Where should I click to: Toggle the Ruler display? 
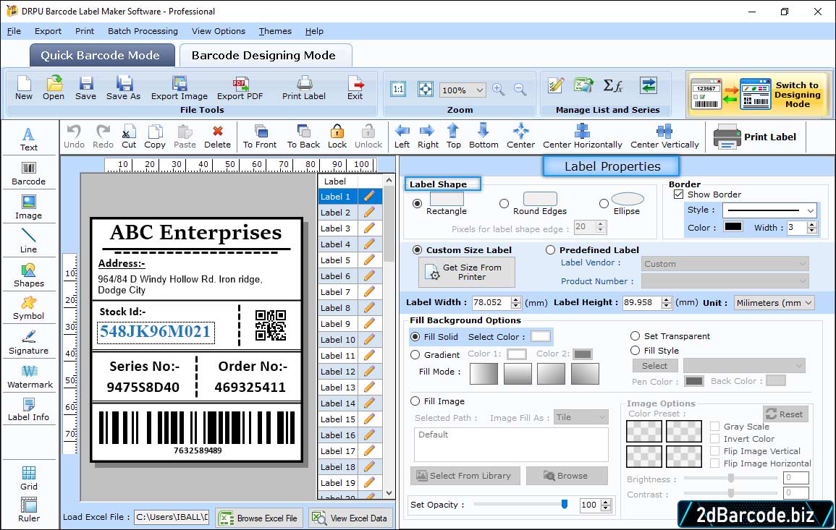pyautogui.click(x=29, y=510)
